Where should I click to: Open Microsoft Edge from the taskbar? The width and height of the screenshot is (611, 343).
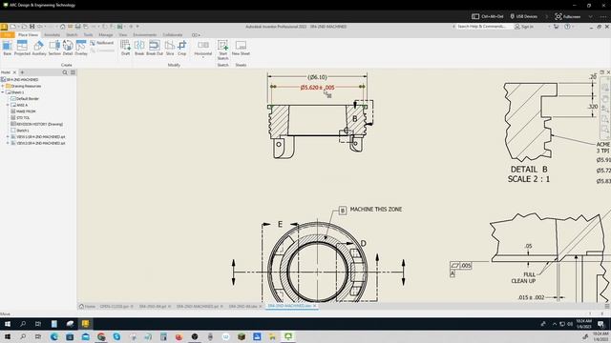54,336
